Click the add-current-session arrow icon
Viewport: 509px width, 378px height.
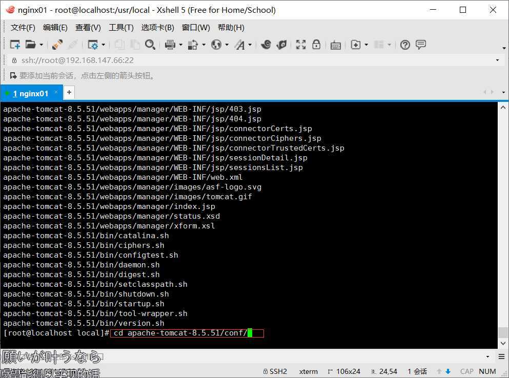click(13, 76)
